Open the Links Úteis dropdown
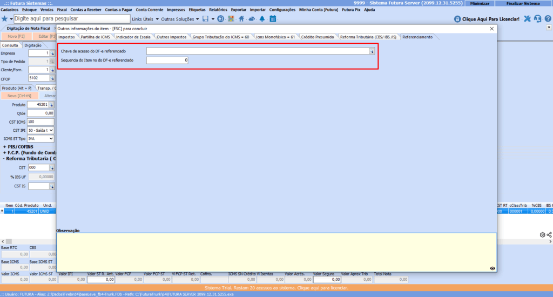 145,19
